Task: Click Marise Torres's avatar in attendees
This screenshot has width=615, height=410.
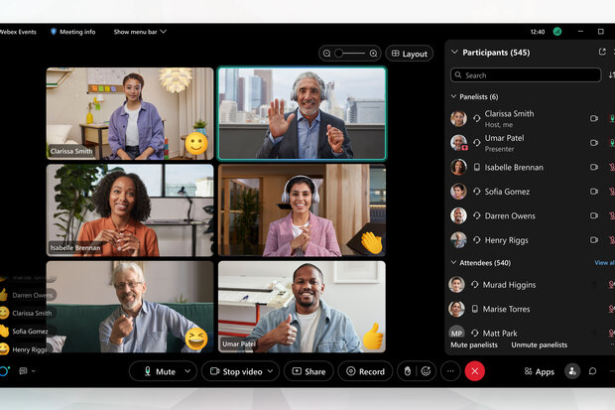Action: pyautogui.click(x=456, y=309)
